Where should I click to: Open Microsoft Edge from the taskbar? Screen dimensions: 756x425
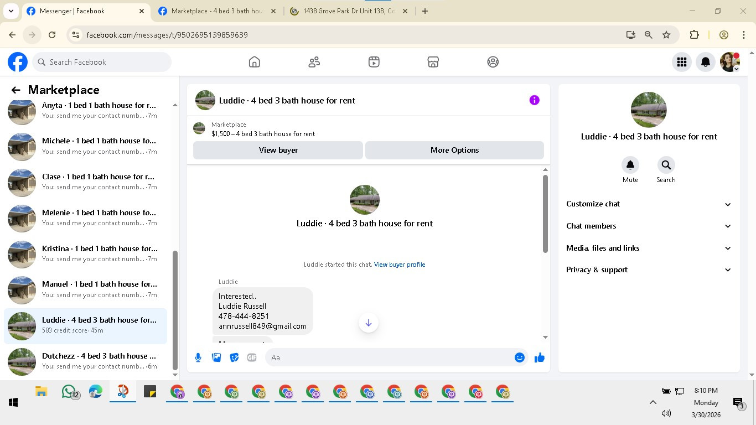pyautogui.click(x=96, y=392)
